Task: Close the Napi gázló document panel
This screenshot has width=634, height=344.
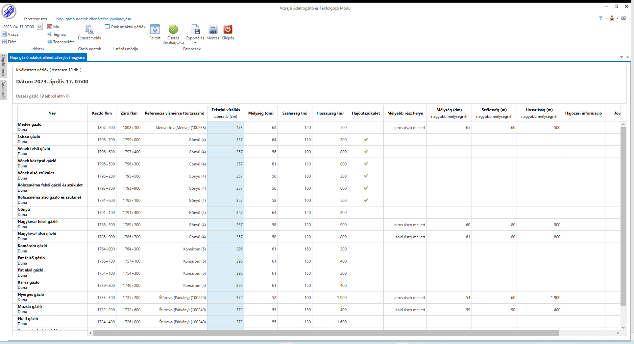Action: 627,57
